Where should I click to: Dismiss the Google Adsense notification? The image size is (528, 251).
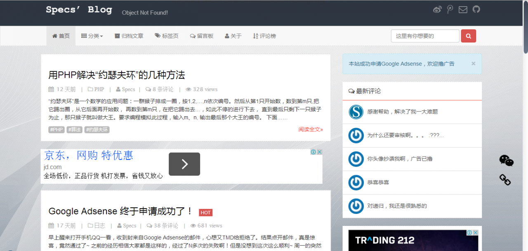point(473,63)
